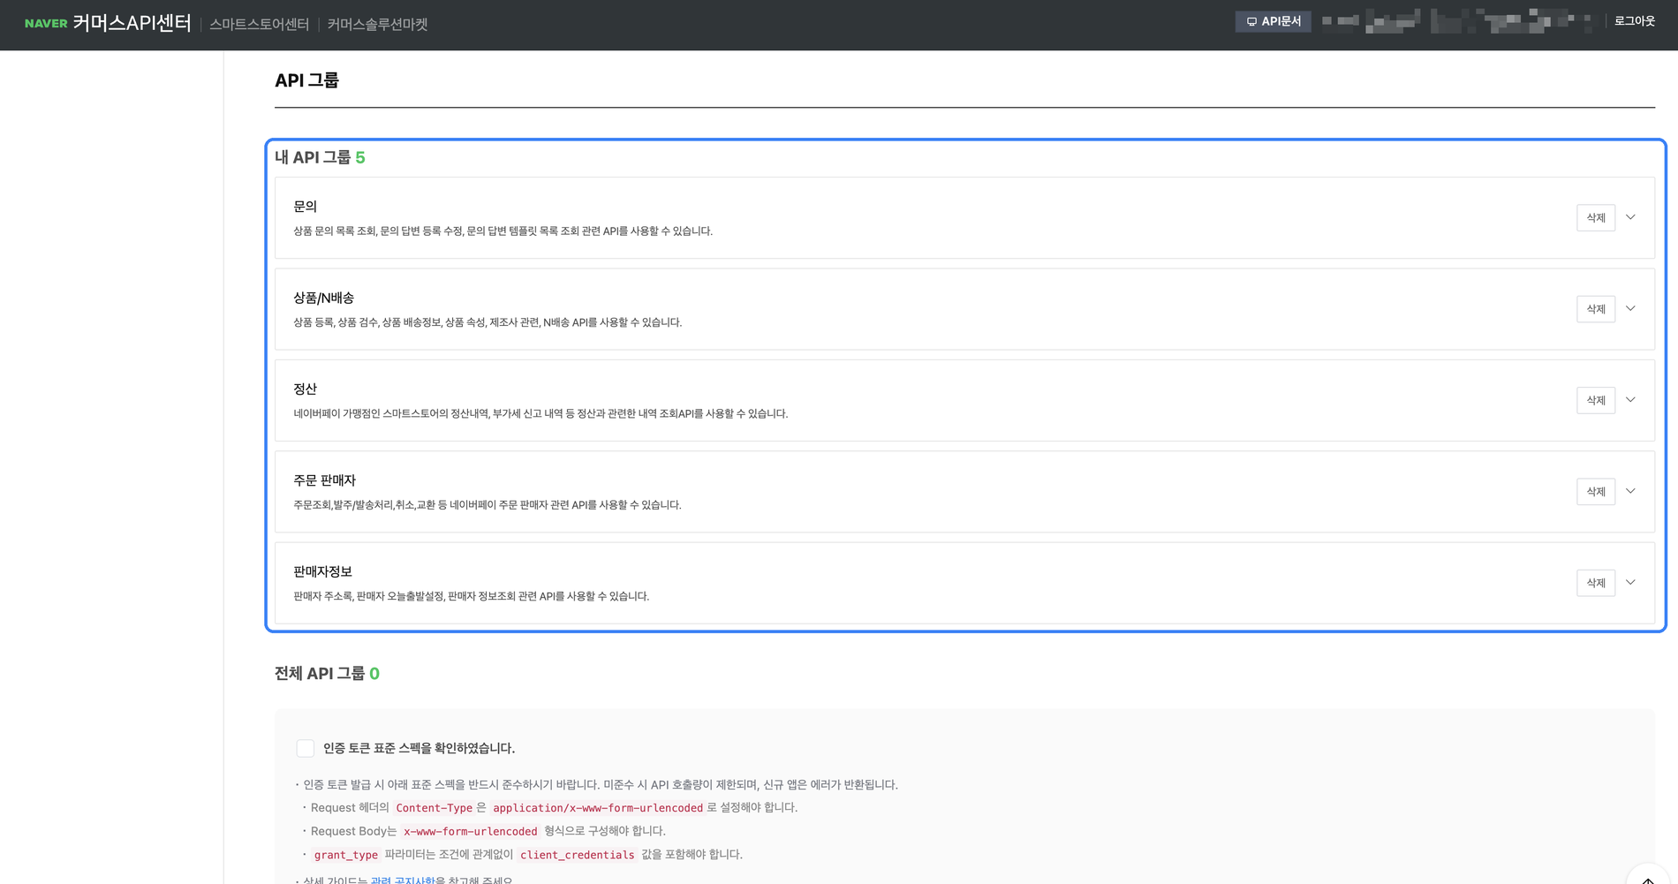Click the 정산 group description text
This screenshot has width=1678, height=884.
(540, 413)
